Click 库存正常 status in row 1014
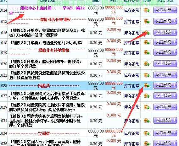179x146 pixels. pos(131,10)
